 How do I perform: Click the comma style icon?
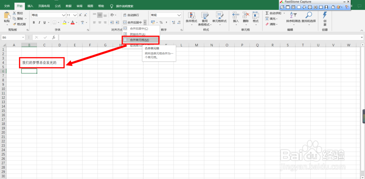click(x=166, y=23)
